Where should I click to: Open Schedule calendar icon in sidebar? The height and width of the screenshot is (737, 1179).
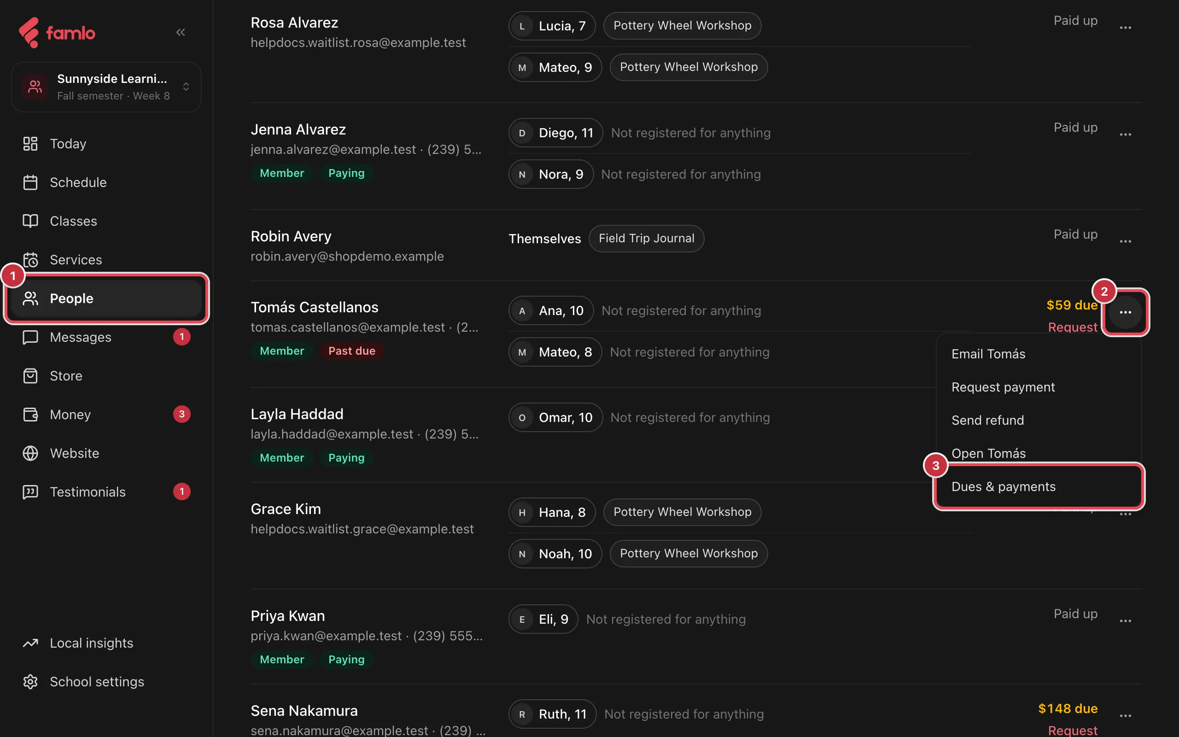click(x=30, y=182)
